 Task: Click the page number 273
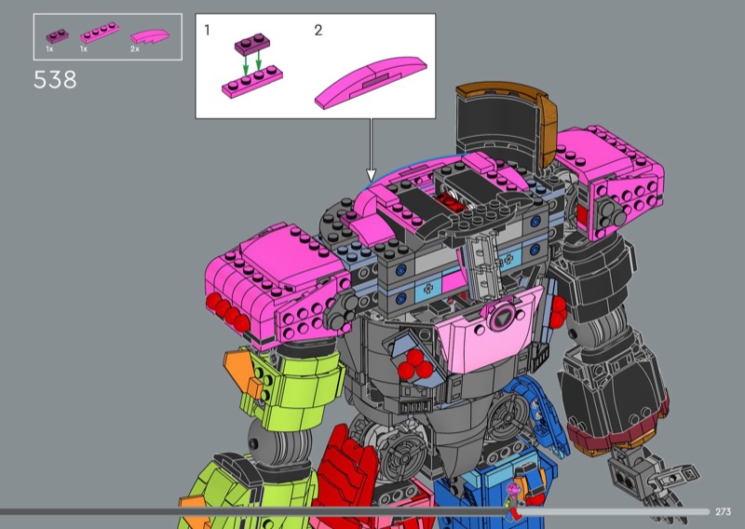pos(725,511)
